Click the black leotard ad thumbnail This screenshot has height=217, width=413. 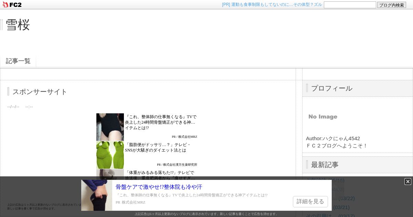(110, 127)
